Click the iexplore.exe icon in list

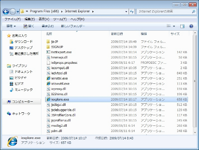coord(48,99)
